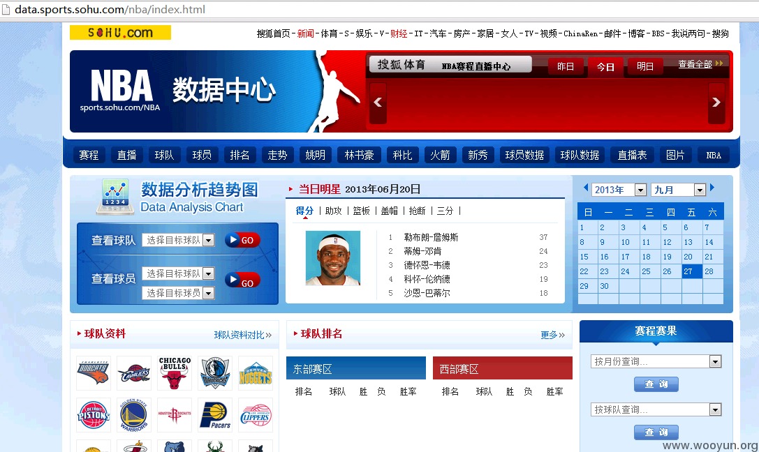Click GO button next to 查看球员
The height and width of the screenshot is (452, 759).
pos(242,280)
